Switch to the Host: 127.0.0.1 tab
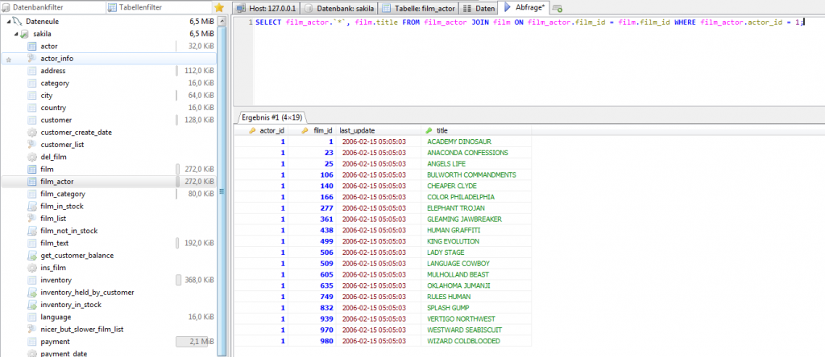 [x=263, y=8]
